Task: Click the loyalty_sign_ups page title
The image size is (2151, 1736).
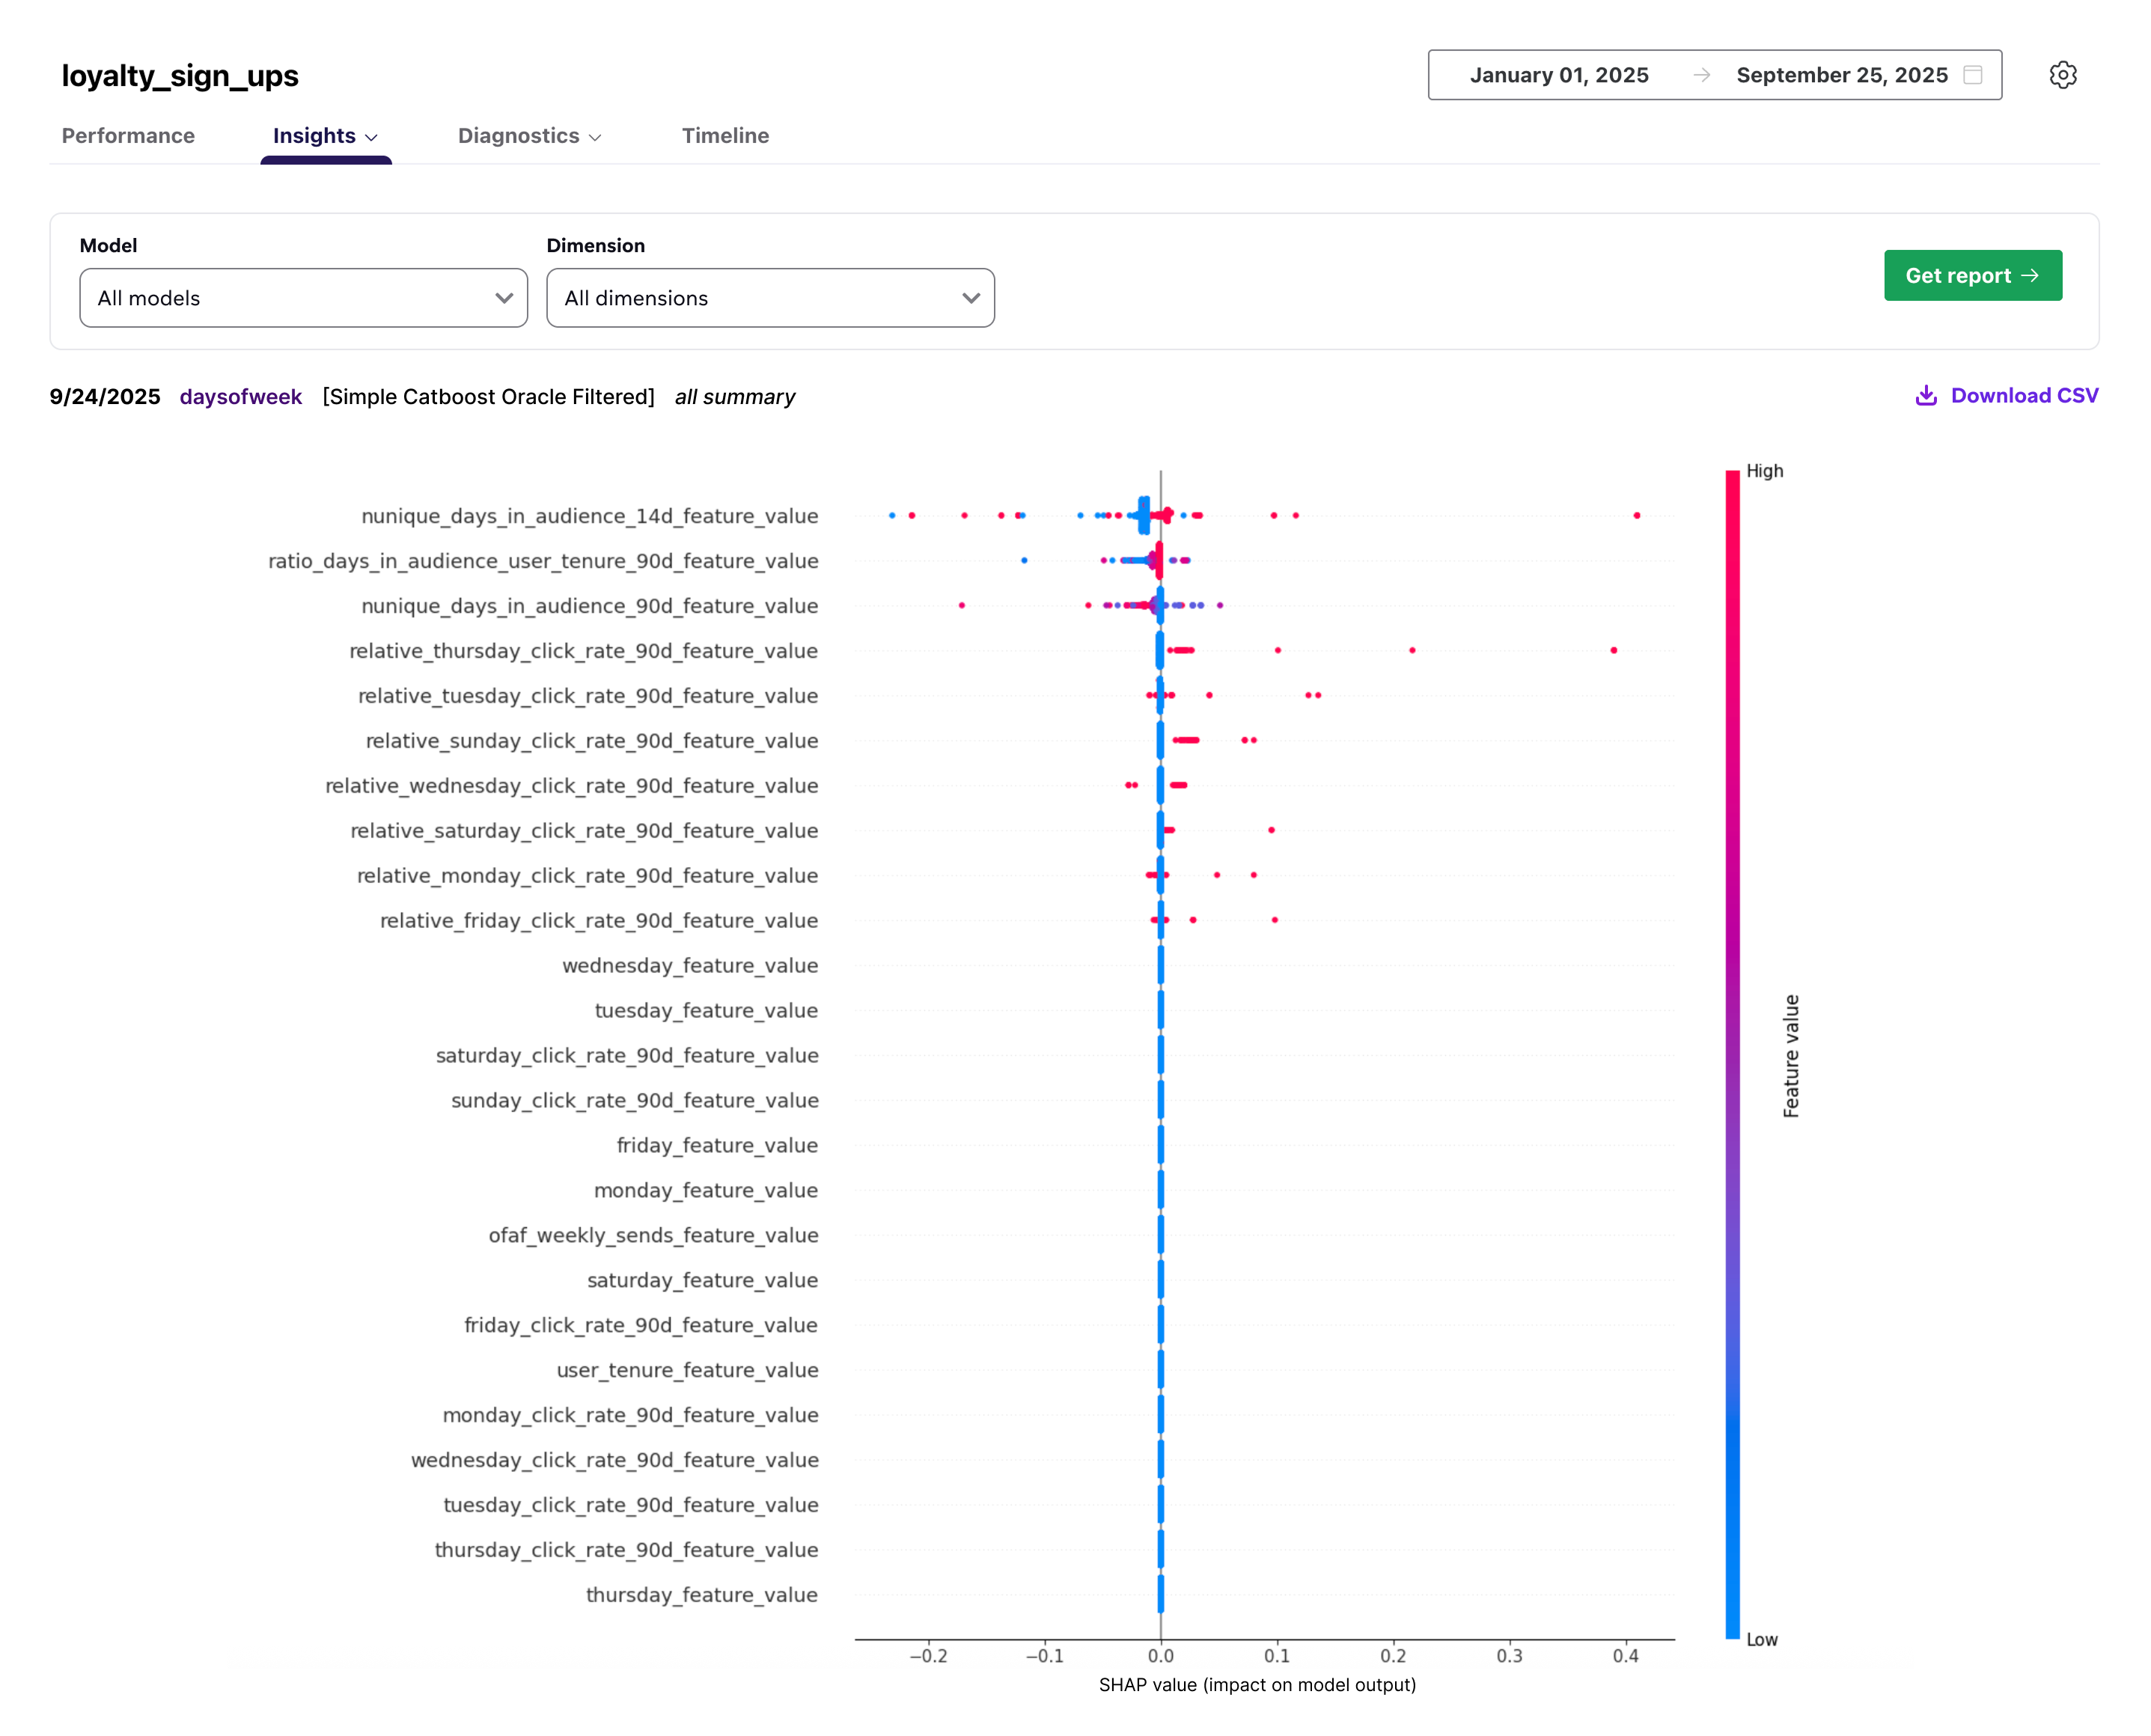Action: (x=180, y=75)
